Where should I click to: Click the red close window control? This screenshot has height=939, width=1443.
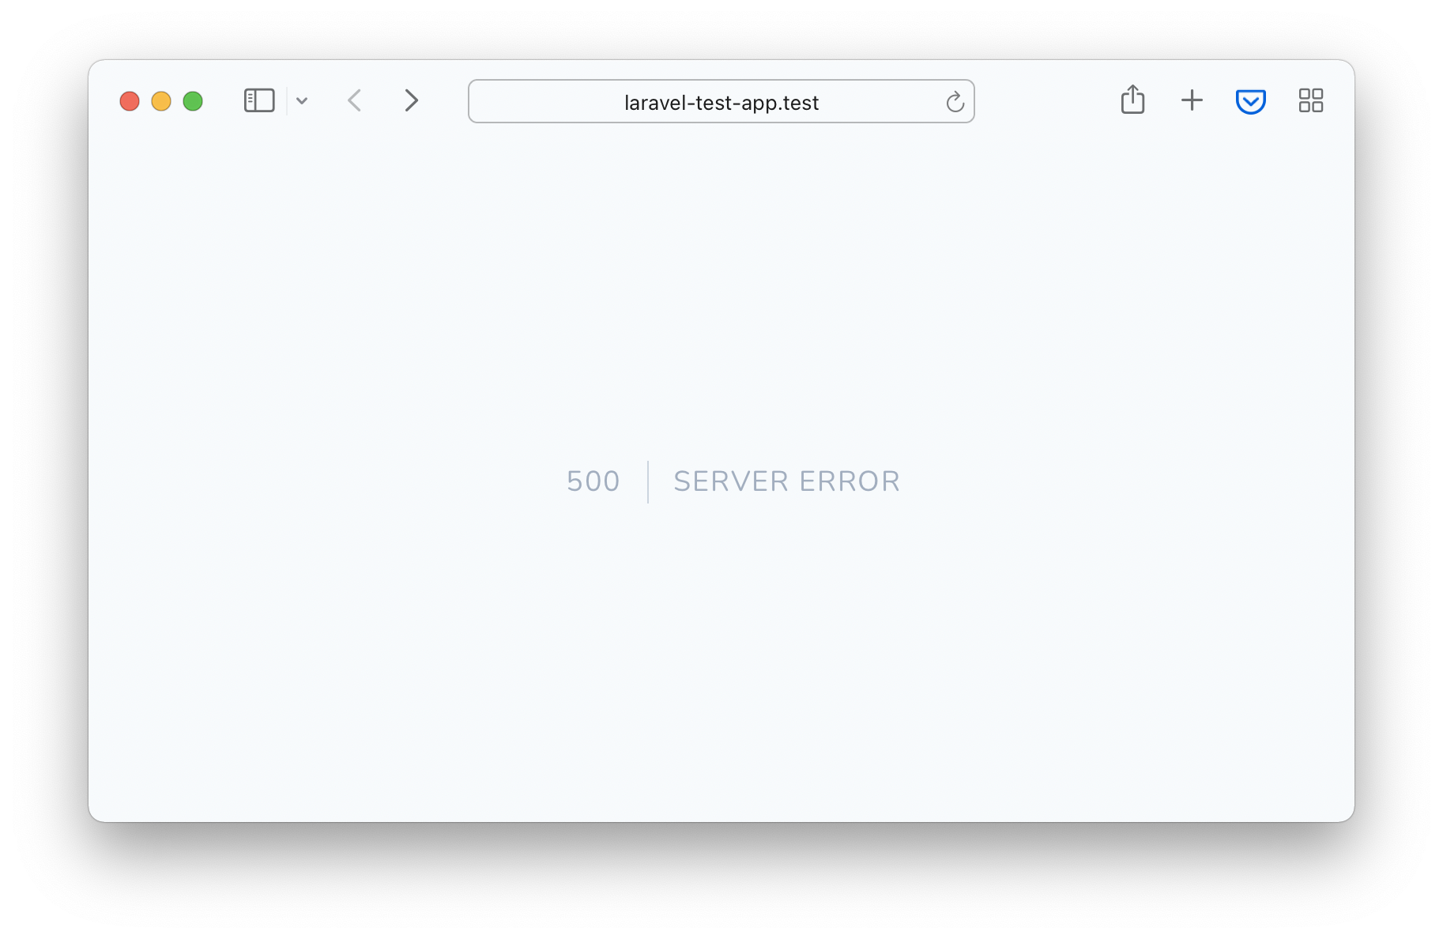click(x=130, y=101)
